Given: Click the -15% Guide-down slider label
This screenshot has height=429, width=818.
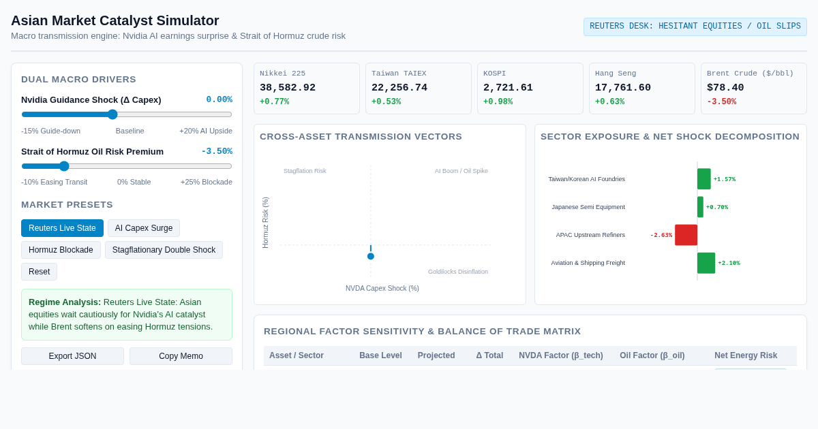Looking at the screenshot, I should coord(50,131).
